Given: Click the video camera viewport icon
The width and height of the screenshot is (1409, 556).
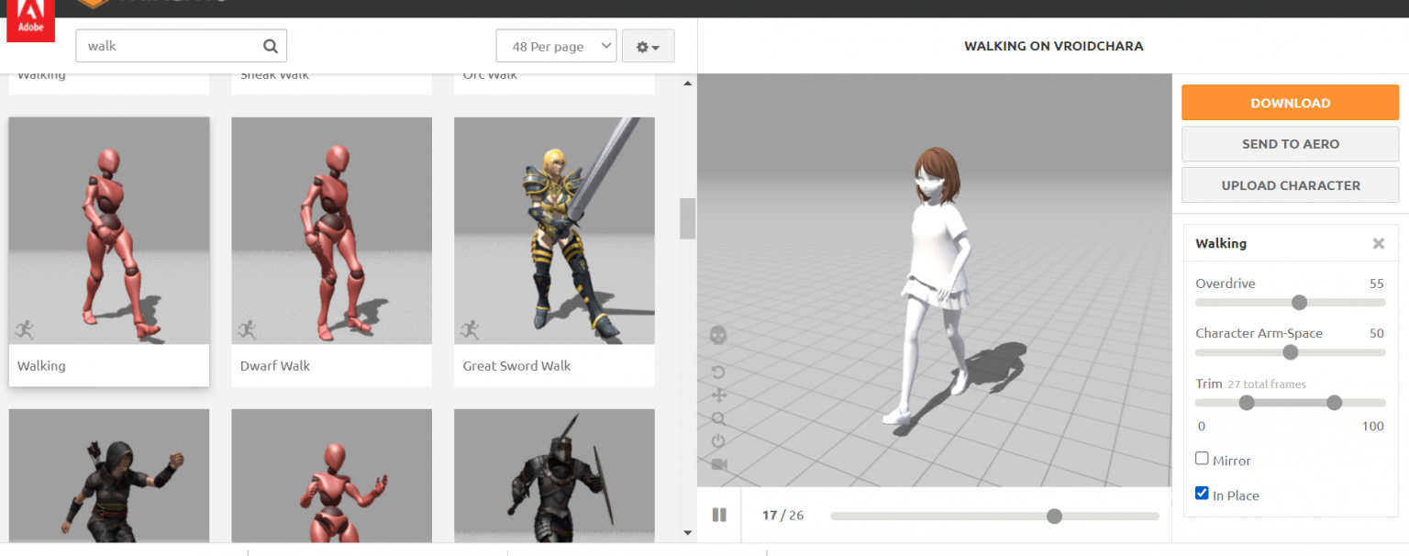Looking at the screenshot, I should coord(718,463).
